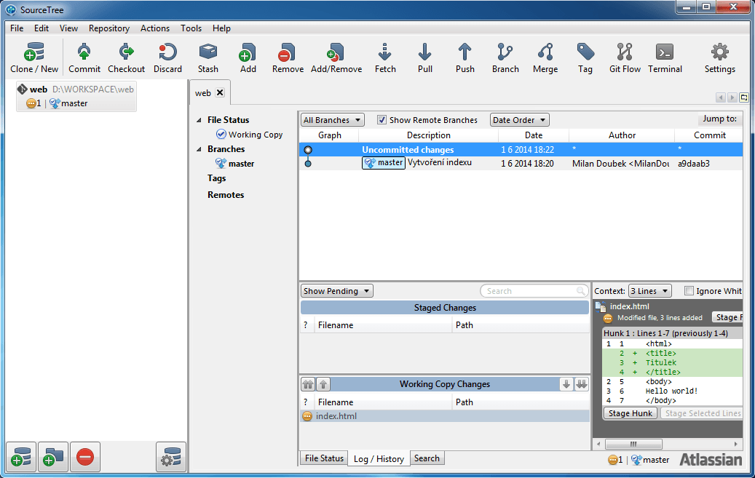755x478 pixels.
Task: Close the web repository tab
Action: (x=220, y=92)
